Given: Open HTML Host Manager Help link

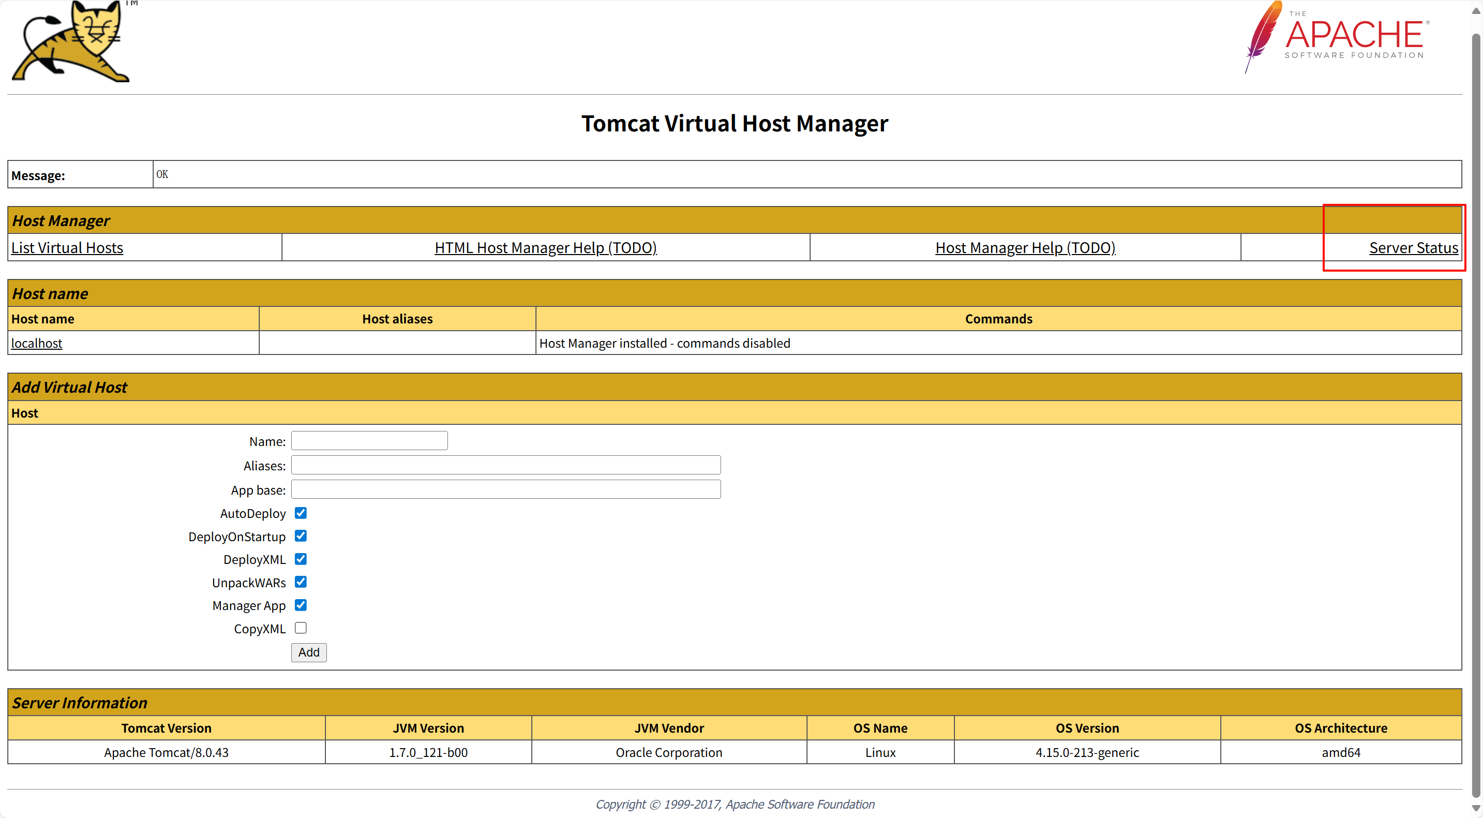Looking at the screenshot, I should [x=545, y=247].
